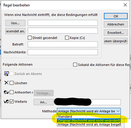This screenshot has height=128, width=131.
Task: Open the Methode dropdown arrow
Action: pyautogui.click(x=118, y=111)
